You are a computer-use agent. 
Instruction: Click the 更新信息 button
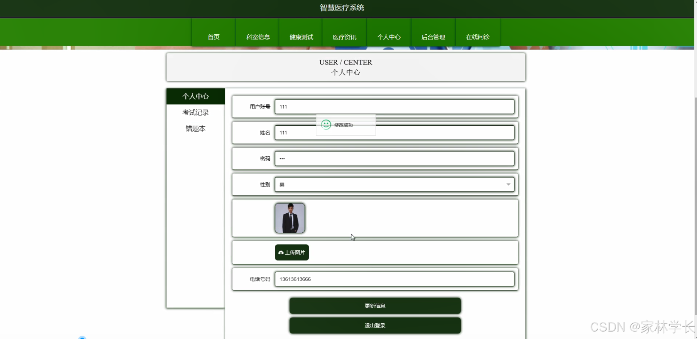[374, 305]
